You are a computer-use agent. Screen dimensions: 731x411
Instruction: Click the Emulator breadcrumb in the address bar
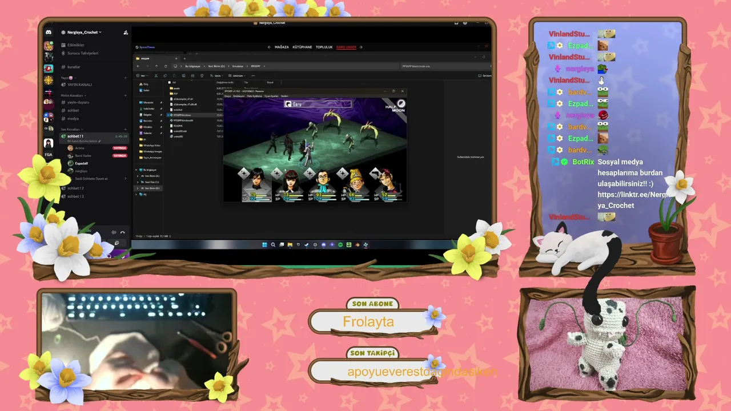pos(238,66)
